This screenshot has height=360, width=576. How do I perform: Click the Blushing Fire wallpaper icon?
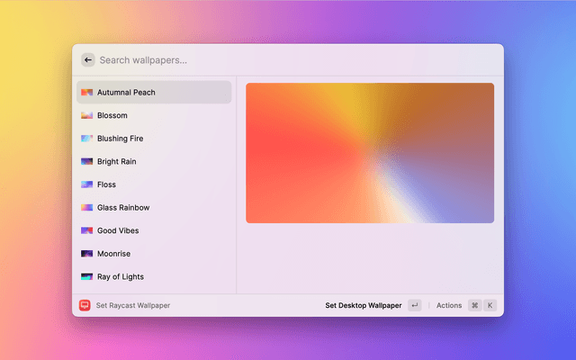86,139
